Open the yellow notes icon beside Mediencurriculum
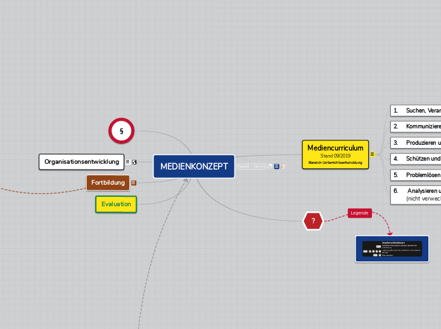Image resolution: width=441 pixels, height=329 pixels. click(x=372, y=154)
